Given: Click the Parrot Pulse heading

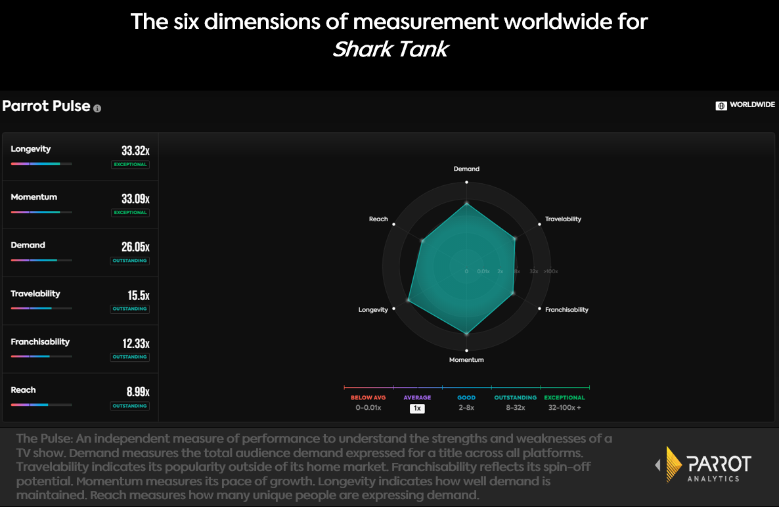Looking at the screenshot, I should (x=46, y=106).
